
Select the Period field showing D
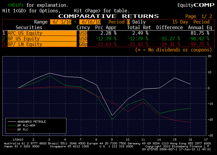(128, 22)
